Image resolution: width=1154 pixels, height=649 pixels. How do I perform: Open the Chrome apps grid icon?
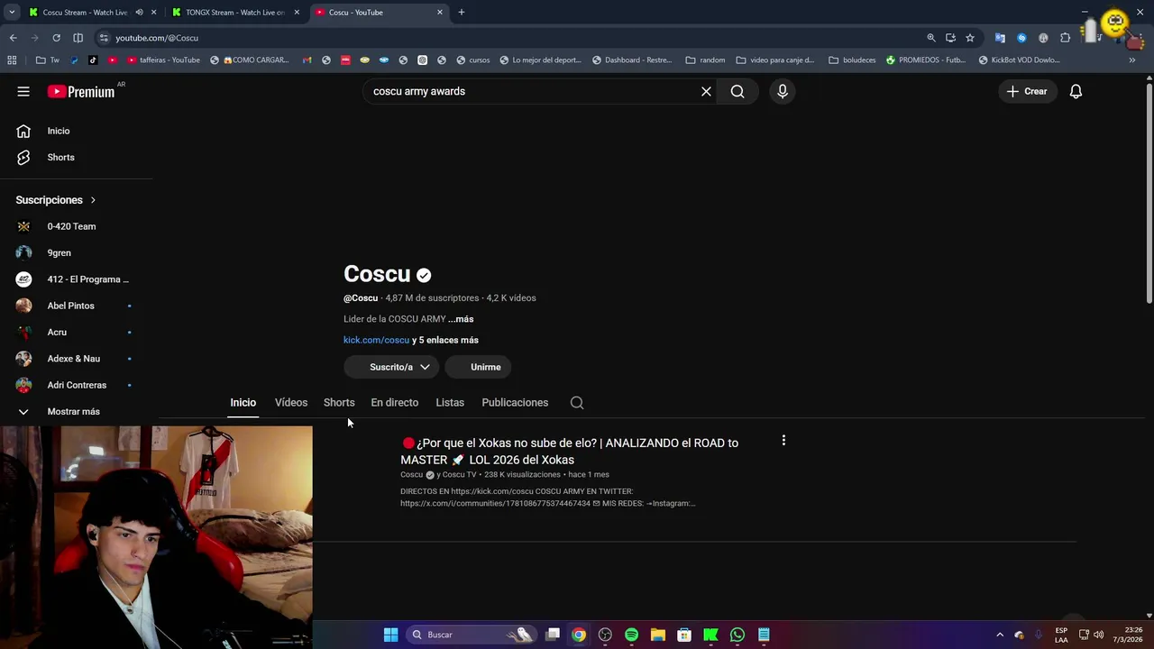coord(12,60)
